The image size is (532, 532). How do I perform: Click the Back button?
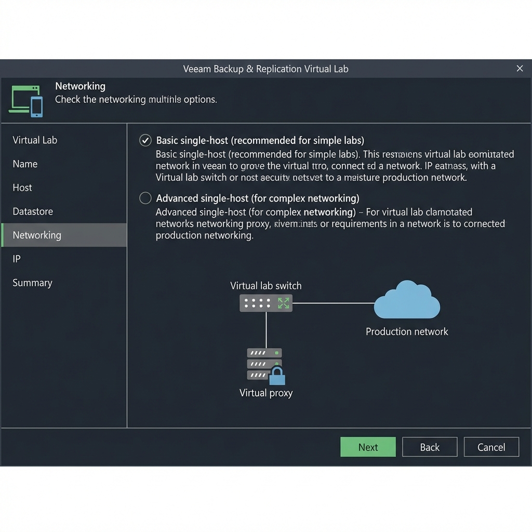point(430,447)
